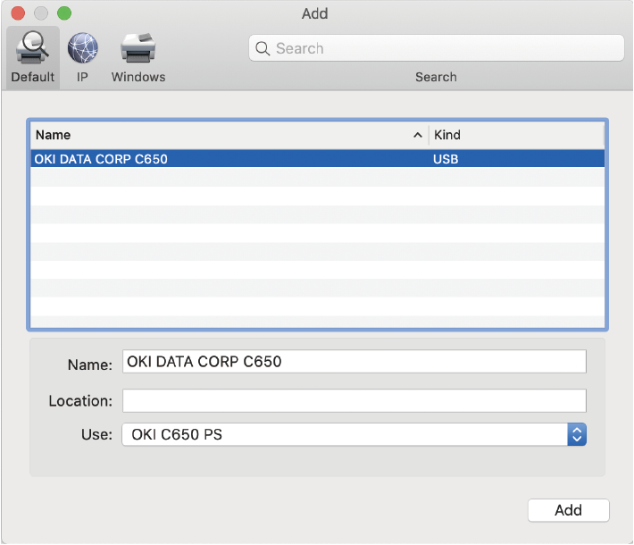Viewport: 634px width, 545px height.
Task: Select the OKI DATA CORP C650 printer row
Action: click(x=223, y=159)
